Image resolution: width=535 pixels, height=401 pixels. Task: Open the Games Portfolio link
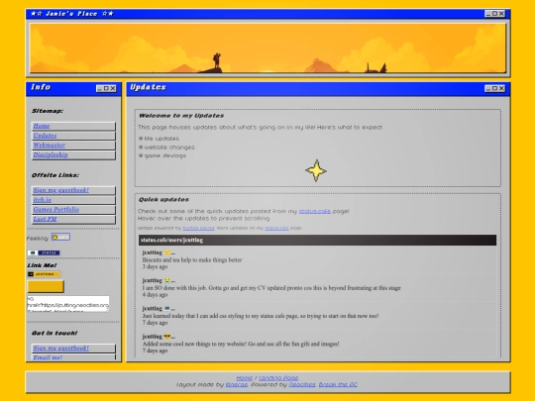[55, 209]
